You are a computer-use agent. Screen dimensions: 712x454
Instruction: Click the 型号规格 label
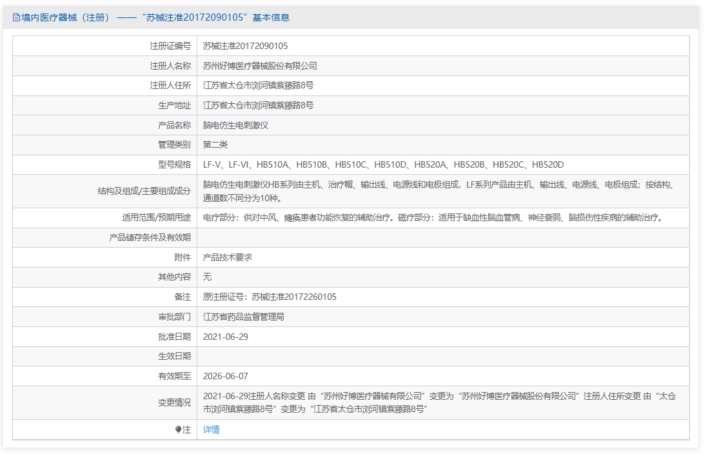pyautogui.click(x=174, y=165)
